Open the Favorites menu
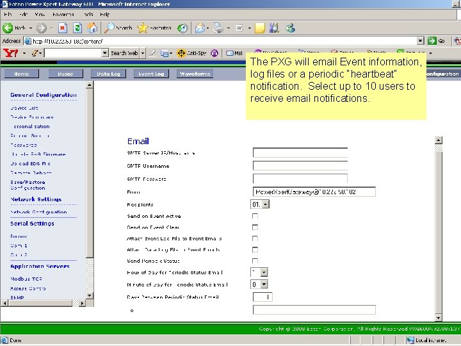This screenshot has height=346, width=461. (x=63, y=14)
